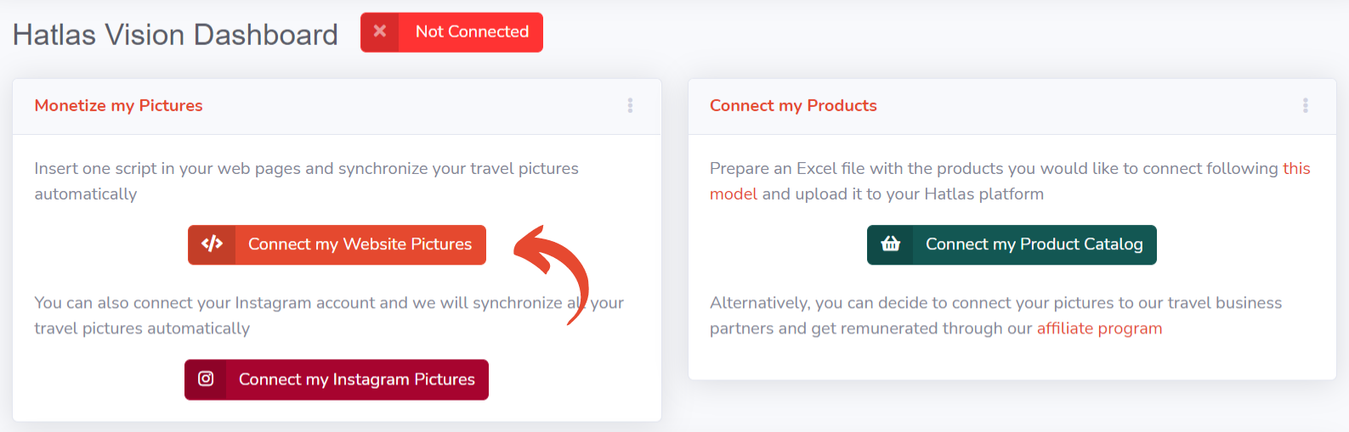Open the affiliate program link
This screenshot has width=1349, height=432.
tap(1099, 328)
